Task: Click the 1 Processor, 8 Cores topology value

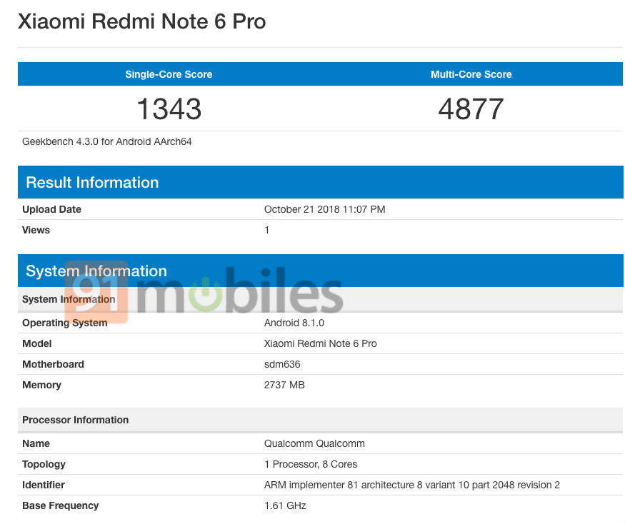Action: click(311, 464)
